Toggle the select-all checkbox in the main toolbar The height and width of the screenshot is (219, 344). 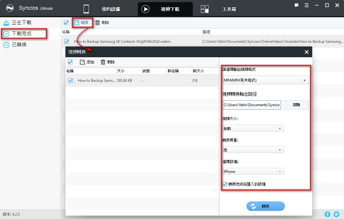[66, 22]
